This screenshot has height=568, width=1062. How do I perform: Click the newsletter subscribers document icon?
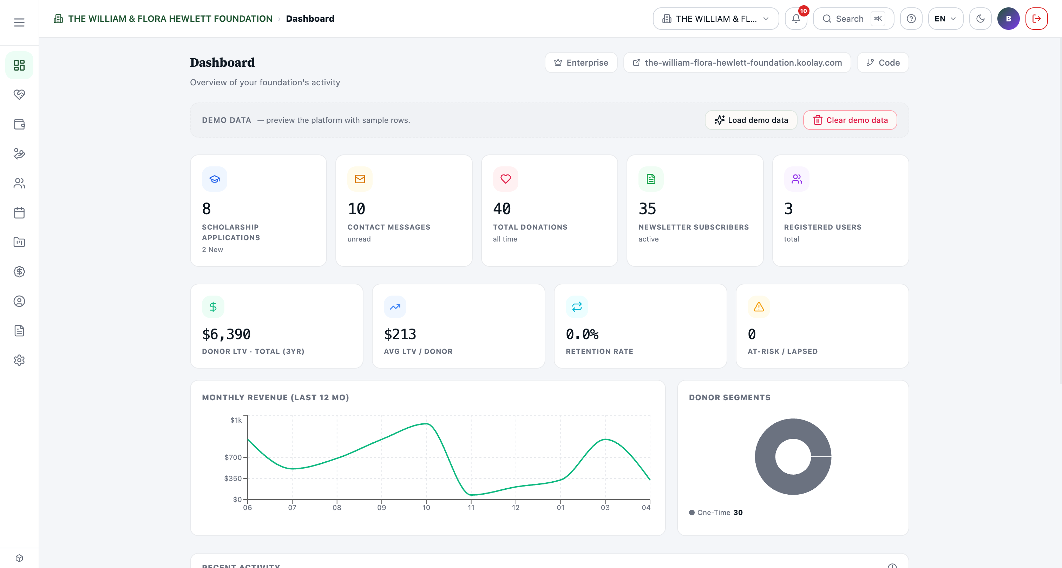click(651, 179)
